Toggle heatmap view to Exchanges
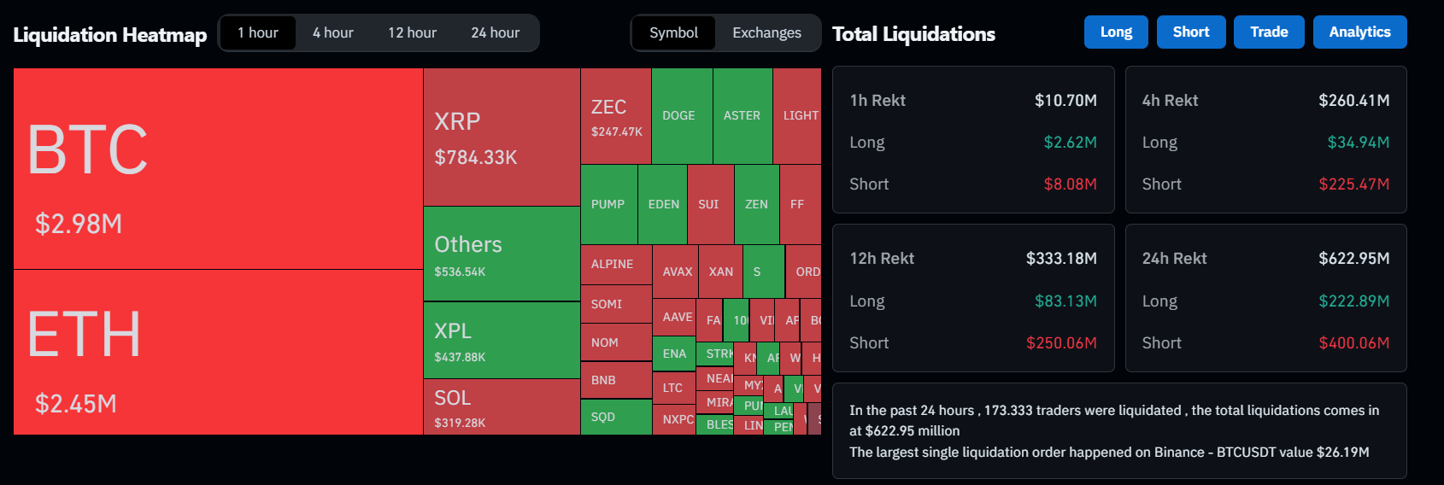 tap(766, 33)
